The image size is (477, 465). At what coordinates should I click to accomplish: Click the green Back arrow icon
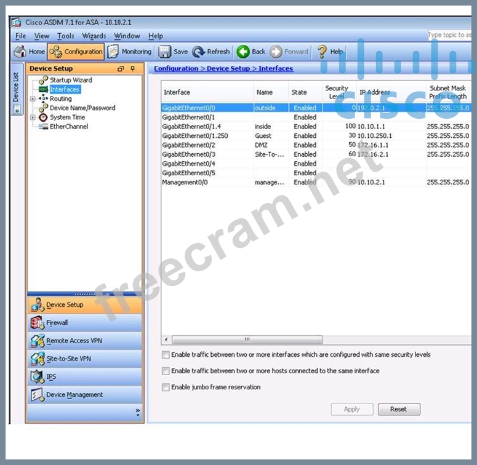[x=243, y=52]
